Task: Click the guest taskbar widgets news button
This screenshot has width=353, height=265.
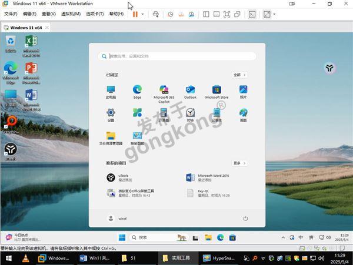Action: (22, 237)
